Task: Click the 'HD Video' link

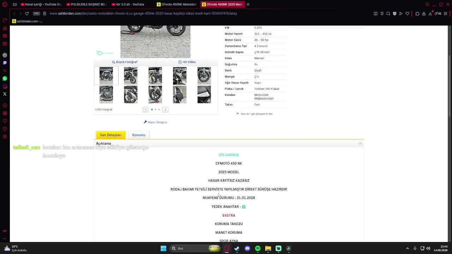Action: tap(187, 62)
